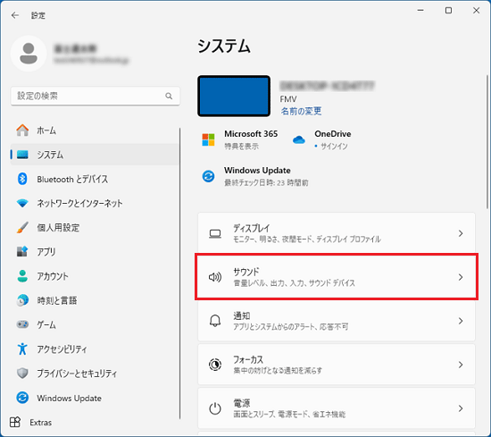Select 個人用設定 in the sidebar
Image resolution: width=491 pixels, height=437 pixels.
click(95, 228)
